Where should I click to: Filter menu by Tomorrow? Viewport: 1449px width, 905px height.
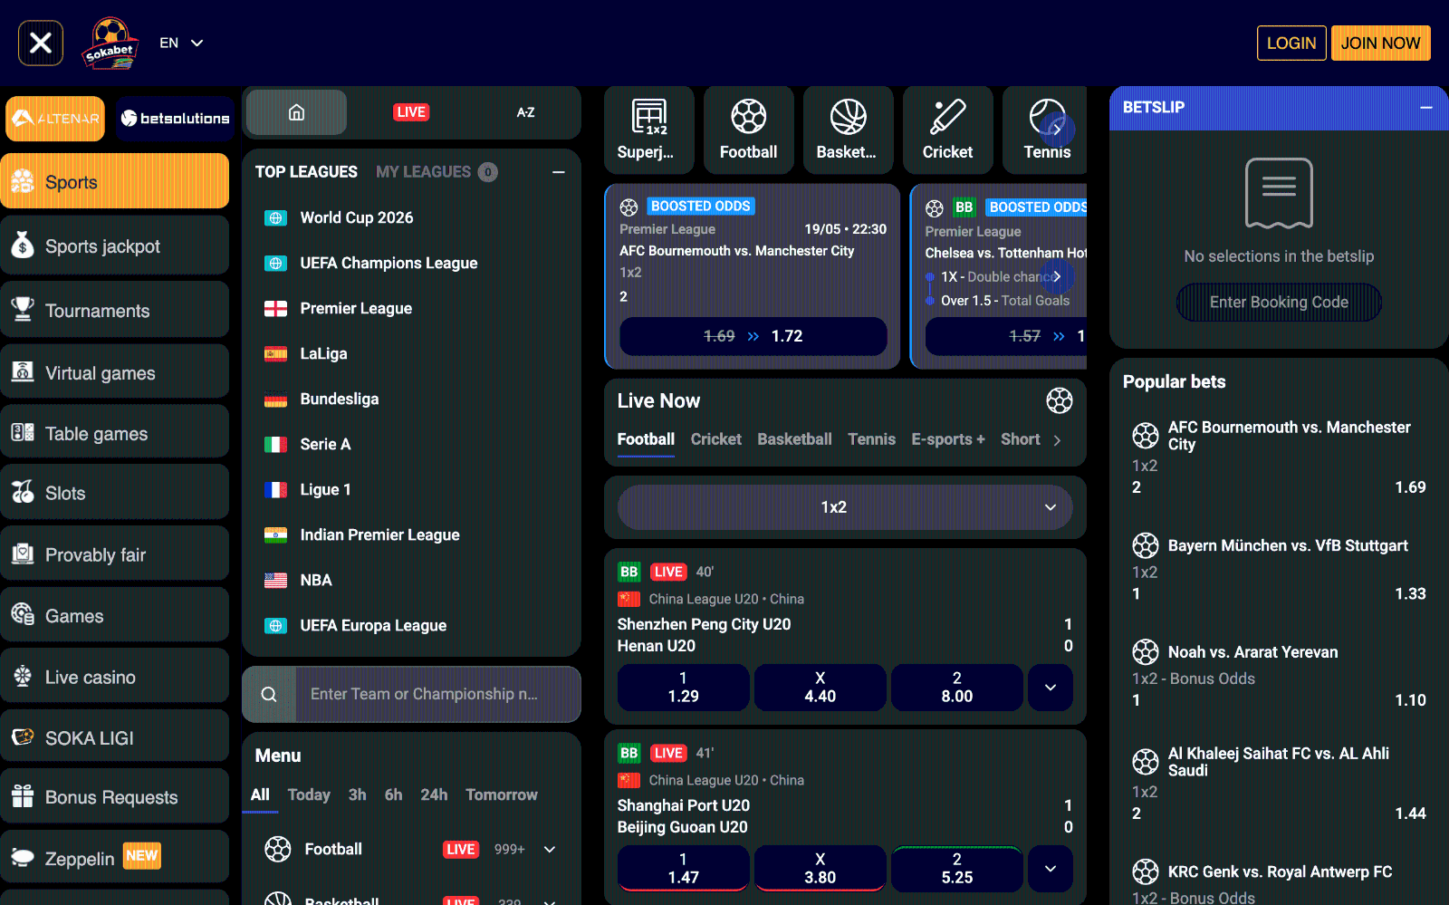click(x=502, y=794)
